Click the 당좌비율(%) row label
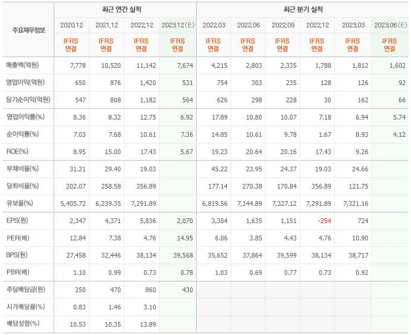The image size is (411, 335). point(23,186)
